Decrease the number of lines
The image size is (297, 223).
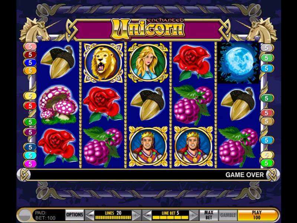[x=89, y=215]
